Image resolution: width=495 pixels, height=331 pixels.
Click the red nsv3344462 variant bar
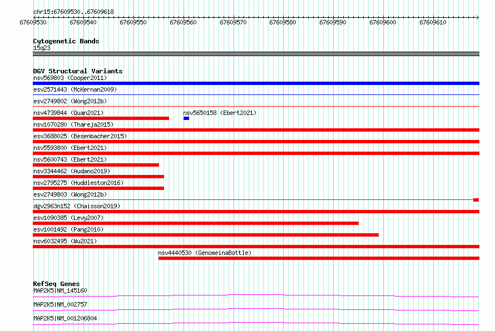coord(98,177)
